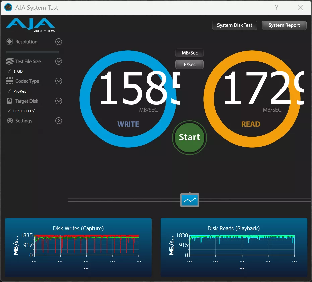Open the Target Disk dropdown arrow

tap(59, 101)
